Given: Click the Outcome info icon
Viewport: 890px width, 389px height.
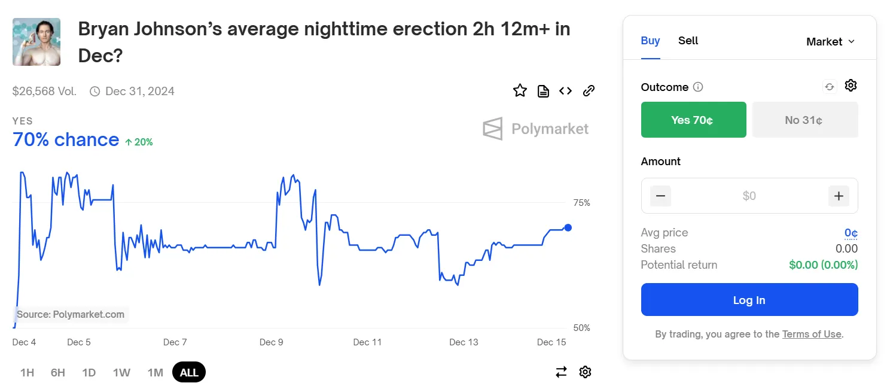Looking at the screenshot, I should click(698, 87).
